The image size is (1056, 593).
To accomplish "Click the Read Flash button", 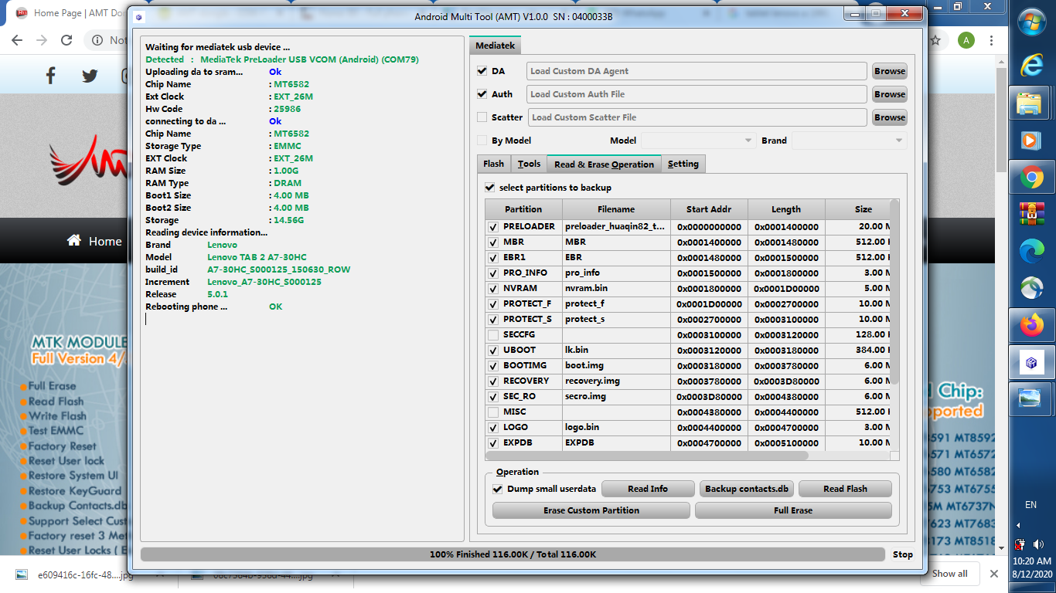I will point(845,489).
